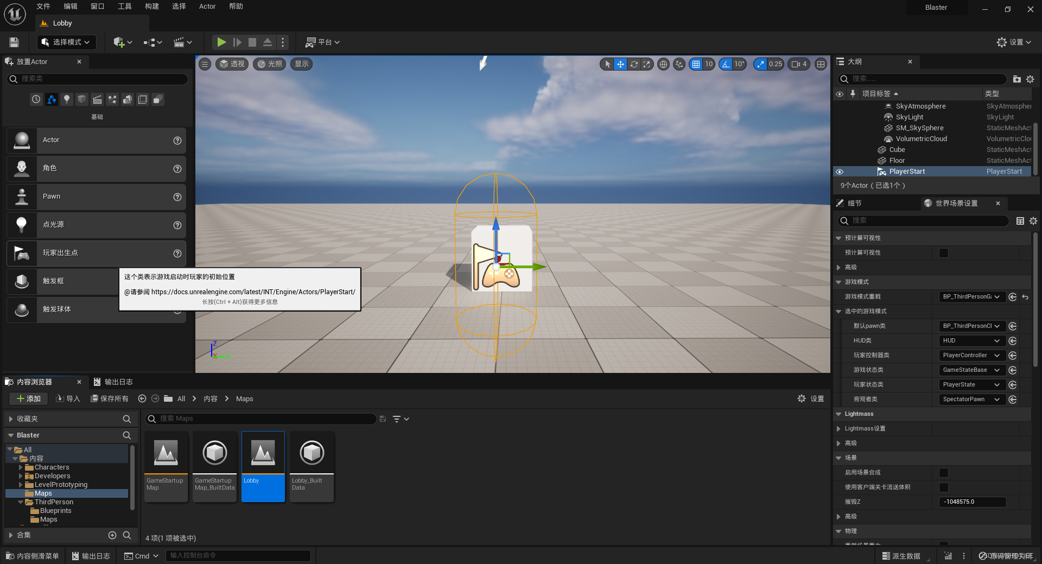Click the 玩家出生点 Player Start actor entry

96,253
